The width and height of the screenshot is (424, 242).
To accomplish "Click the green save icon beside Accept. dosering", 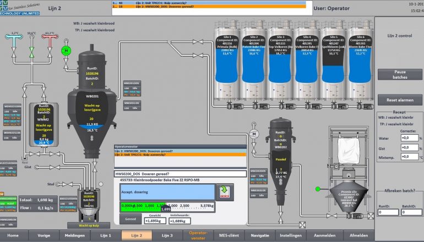I will pyautogui.click(x=224, y=191).
